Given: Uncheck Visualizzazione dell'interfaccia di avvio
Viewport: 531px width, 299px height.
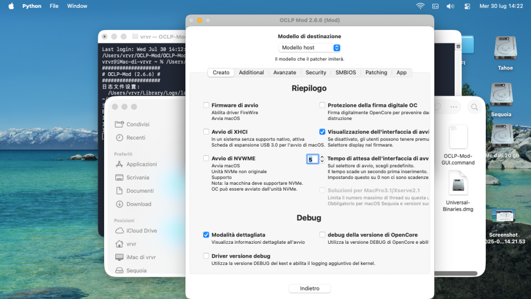Looking at the screenshot, I should [322, 131].
